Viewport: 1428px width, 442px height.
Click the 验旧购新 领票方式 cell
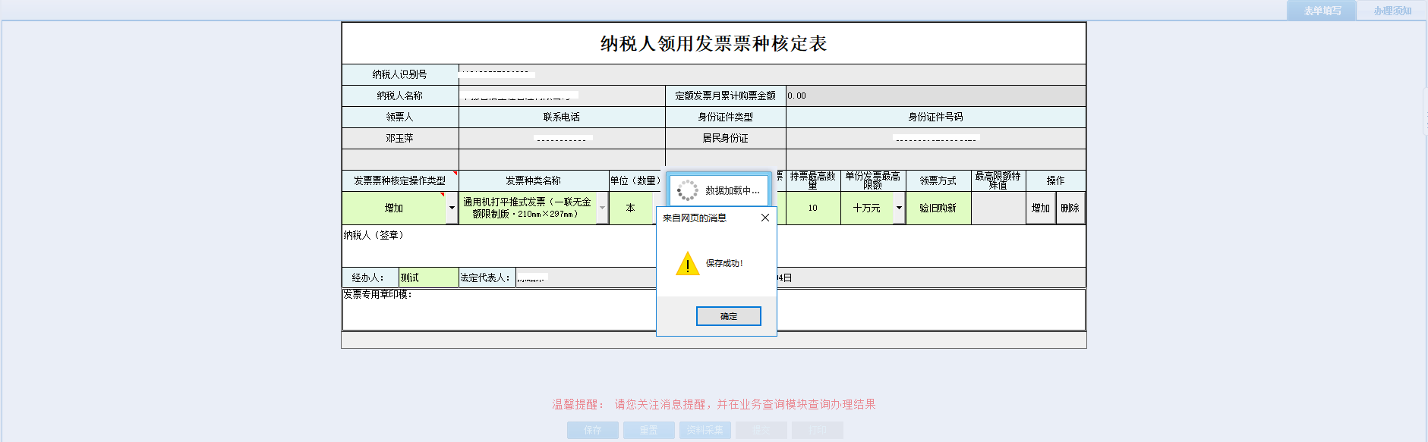[x=938, y=208]
